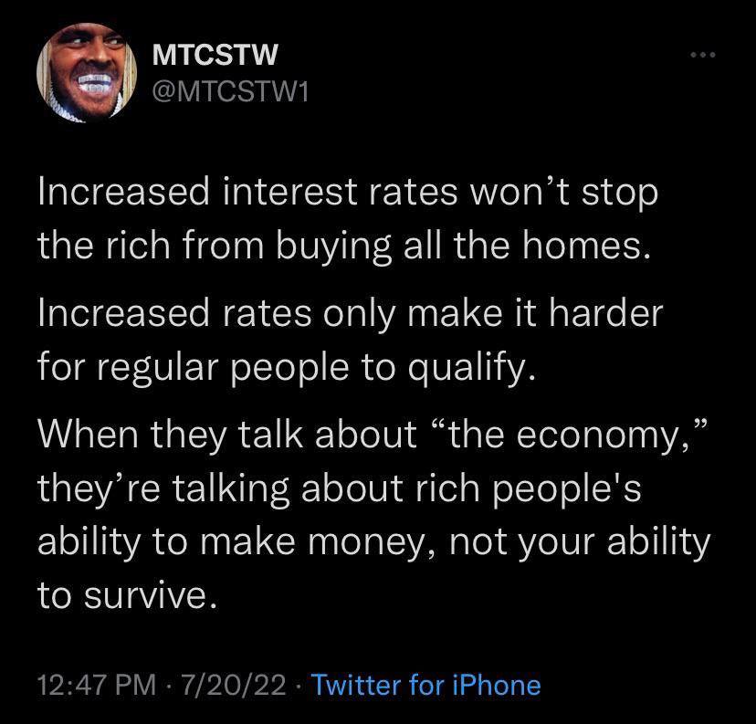Click the line "Increased interest rates won't stop"
756x724 pixels.
(347, 195)
